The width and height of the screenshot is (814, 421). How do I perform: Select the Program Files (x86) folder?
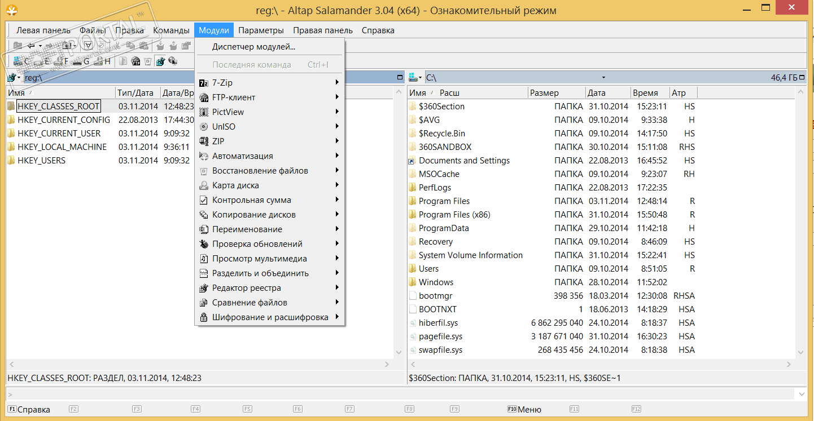[454, 215]
